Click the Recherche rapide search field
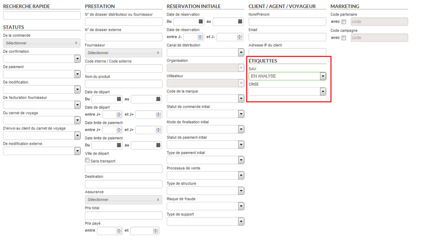This screenshot has width=423, height=240. (41, 16)
